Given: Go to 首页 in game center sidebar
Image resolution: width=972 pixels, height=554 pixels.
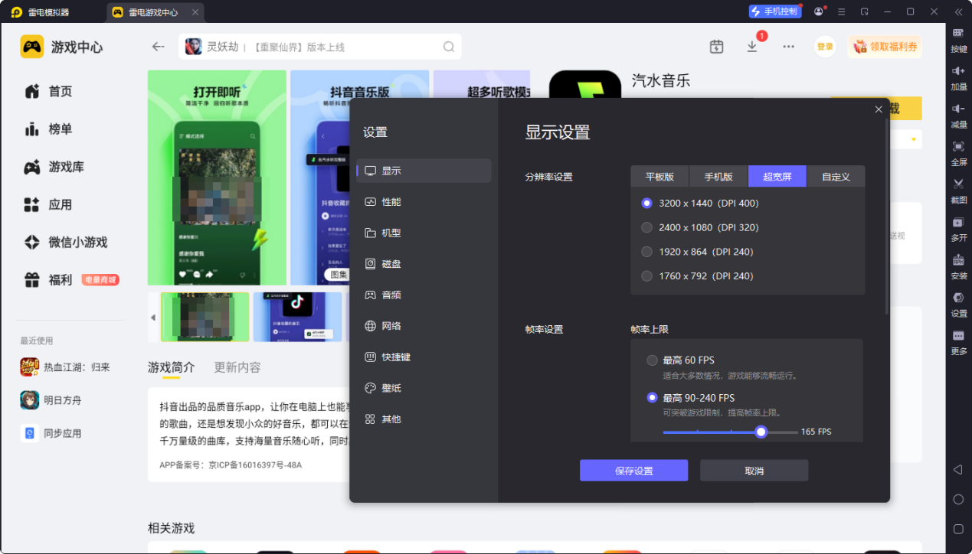Looking at the screenshot, I should (49, 92).
